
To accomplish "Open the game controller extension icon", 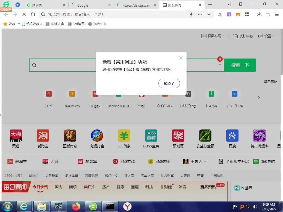I will [238, 14].
